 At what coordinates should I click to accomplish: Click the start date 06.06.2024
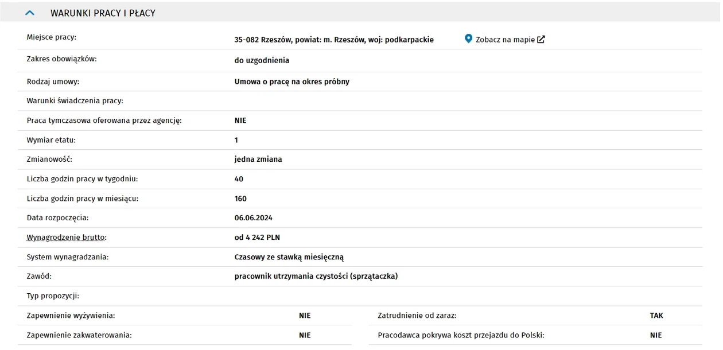pyautogui.click(x=254, y=217)
